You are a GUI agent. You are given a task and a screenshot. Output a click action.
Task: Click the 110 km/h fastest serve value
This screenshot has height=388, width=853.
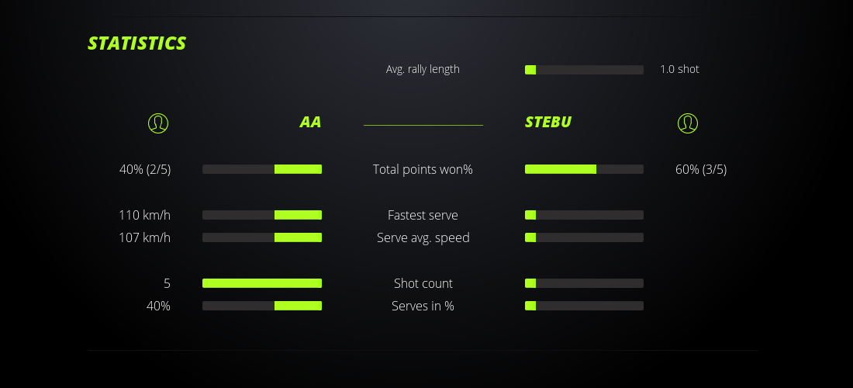coord(144,215)
